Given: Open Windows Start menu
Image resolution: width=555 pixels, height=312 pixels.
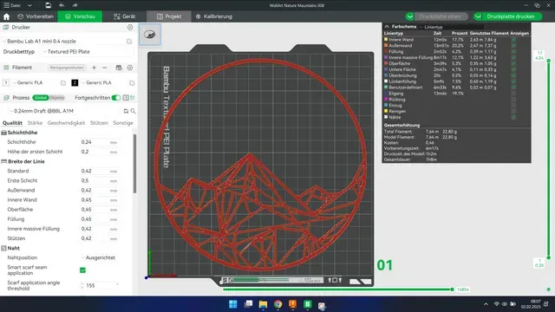Looking at the screenshot, I should coord(233,304).
